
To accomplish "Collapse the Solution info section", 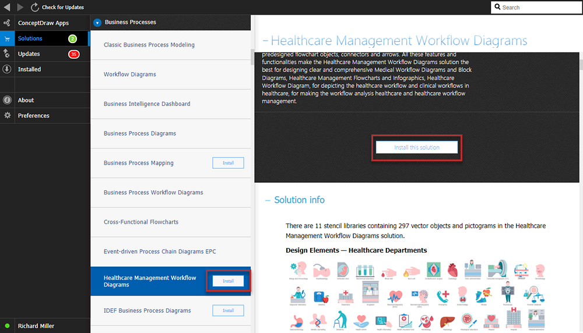I will (268, 200).
